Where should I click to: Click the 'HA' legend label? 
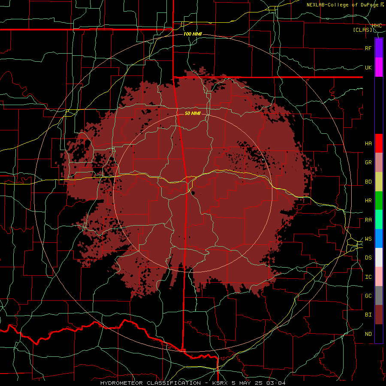[x=368, y=144]
